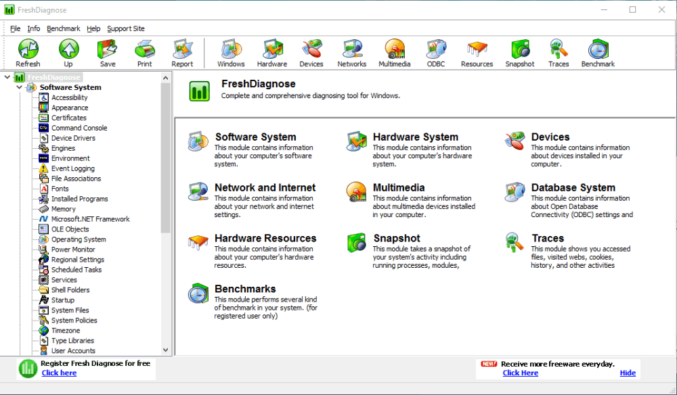Click the Refresh toolbar icon
This screenshot has width=677, height=395.
[28, 53]
